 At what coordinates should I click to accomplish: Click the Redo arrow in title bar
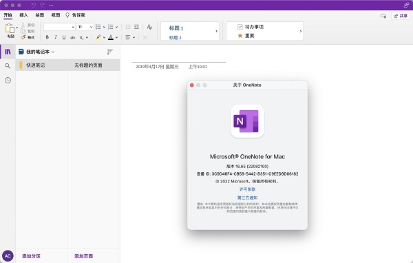point(42,5)
